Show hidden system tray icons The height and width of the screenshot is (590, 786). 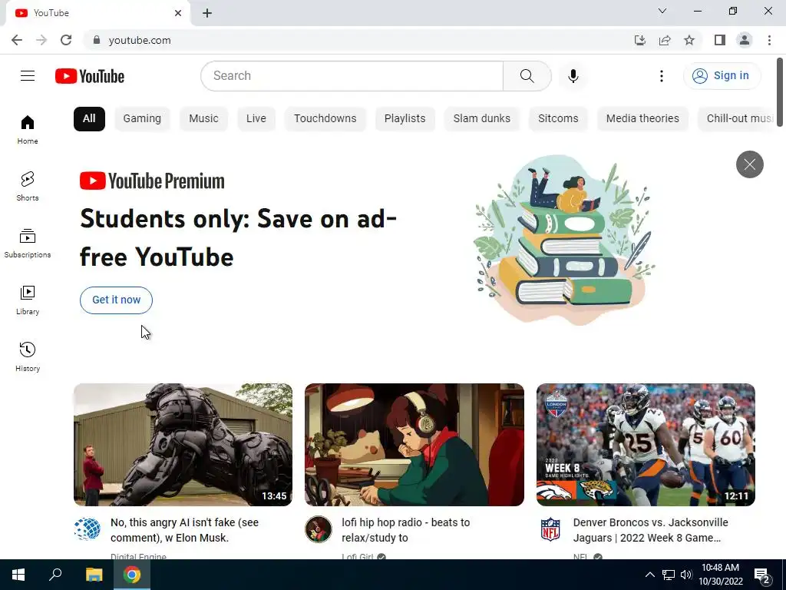649,575
